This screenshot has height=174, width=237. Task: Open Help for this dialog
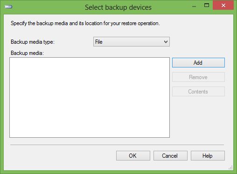tap(208, 155)
